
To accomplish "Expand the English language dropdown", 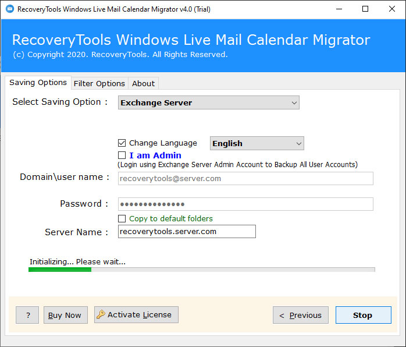I will click(x=257, y=143).
